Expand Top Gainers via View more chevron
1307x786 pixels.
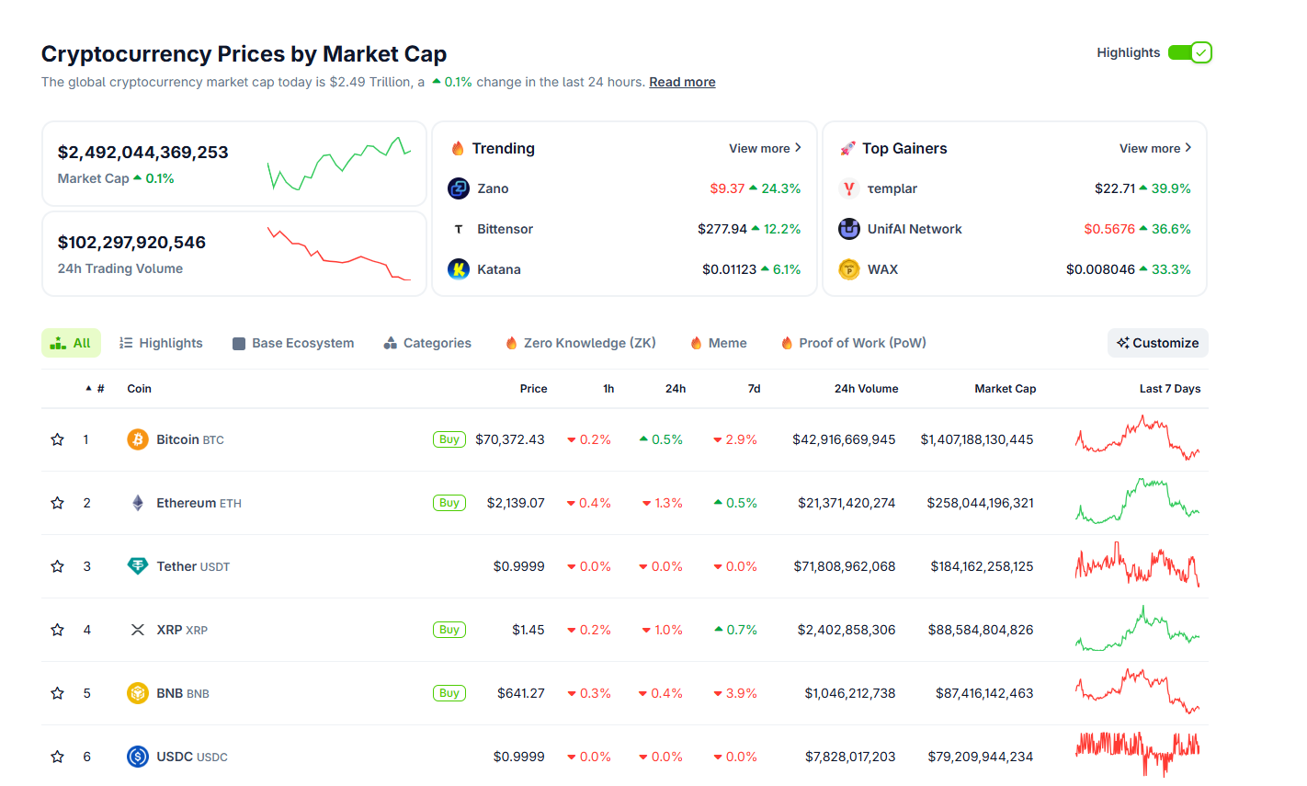[1187, 148]
